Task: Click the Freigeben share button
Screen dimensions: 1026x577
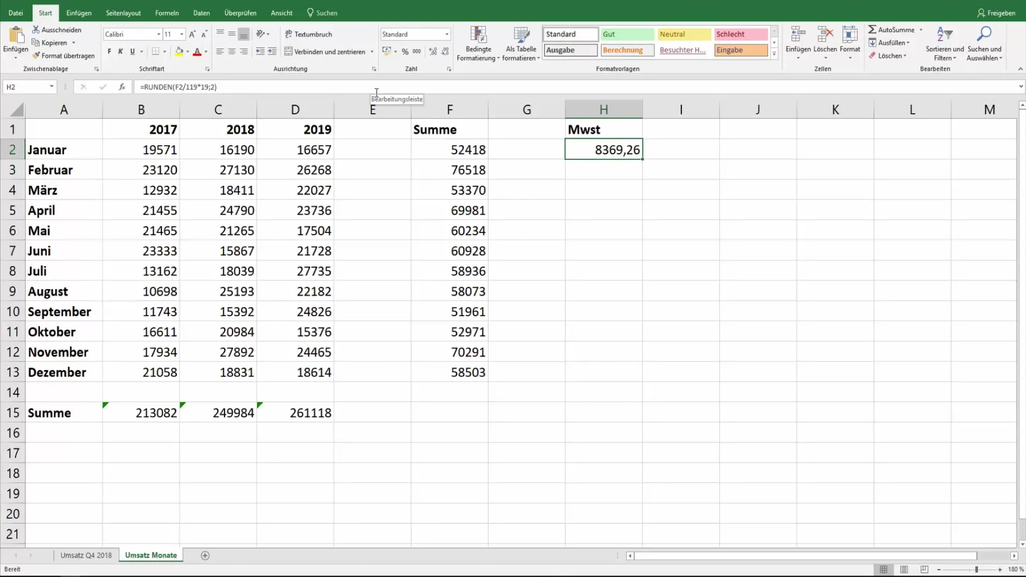Action: pyautogui.click(x=996, y=13)
